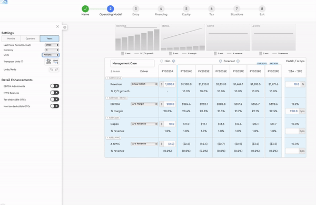Open Last Fiscal Period year dropdown
This screenshot has width=316, height=205.
coord(52,45)
